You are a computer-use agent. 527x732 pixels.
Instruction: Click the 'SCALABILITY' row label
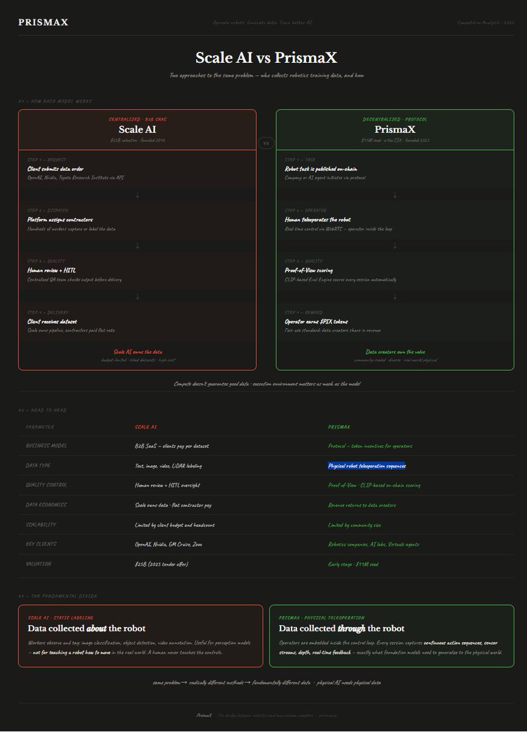[41, 525]
